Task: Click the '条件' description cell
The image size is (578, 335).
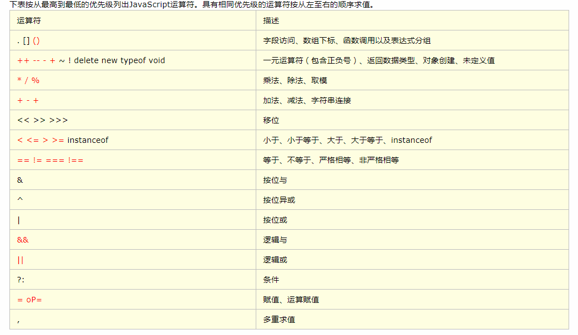Action: [412, 280]
